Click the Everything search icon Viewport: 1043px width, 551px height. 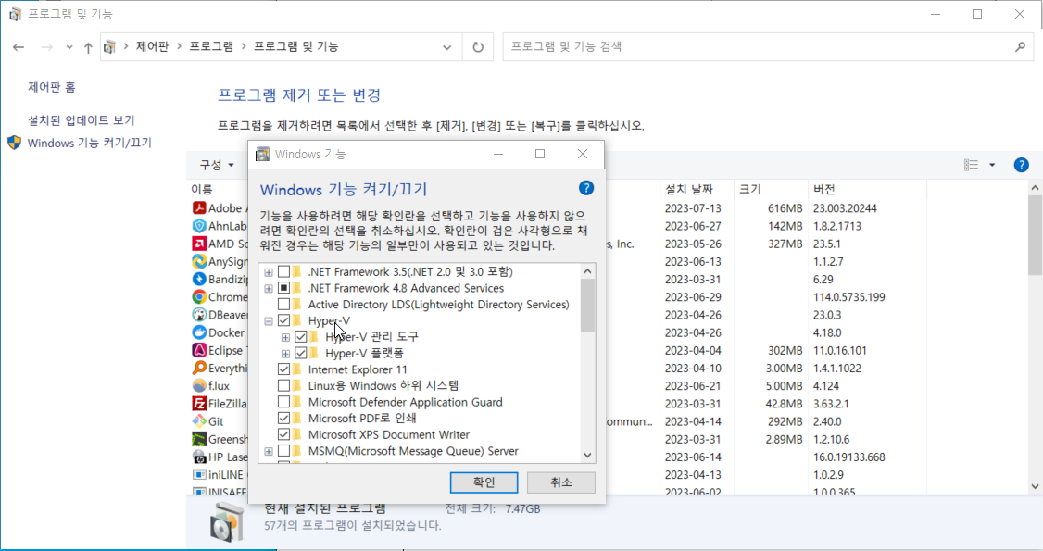(x=199, y=369)
